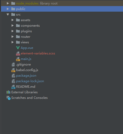Click the JS icon next to main.js
The width and height of the screenshot is (123, 134).
(18, 59)
